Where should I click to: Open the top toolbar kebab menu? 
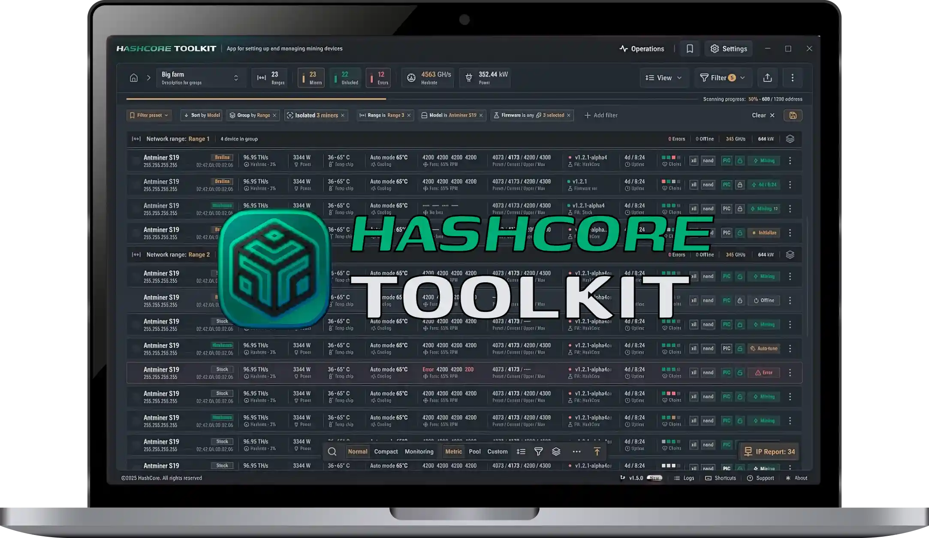[792, 78]
